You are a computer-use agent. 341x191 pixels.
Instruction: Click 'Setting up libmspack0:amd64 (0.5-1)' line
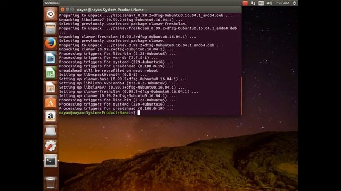(102, 74)
